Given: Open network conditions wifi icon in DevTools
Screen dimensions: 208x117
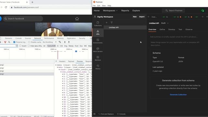Looking at the screenshot, I should coord(60,42).
